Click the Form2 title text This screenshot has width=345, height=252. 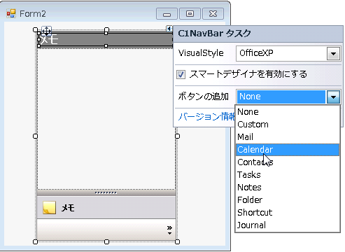33,14
